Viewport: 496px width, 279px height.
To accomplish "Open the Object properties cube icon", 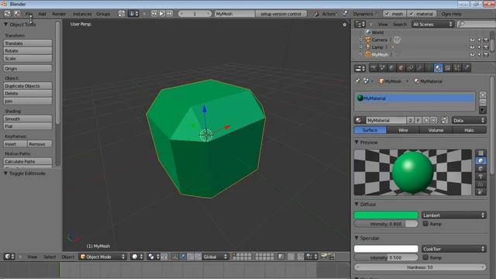I will coord(401,67).
